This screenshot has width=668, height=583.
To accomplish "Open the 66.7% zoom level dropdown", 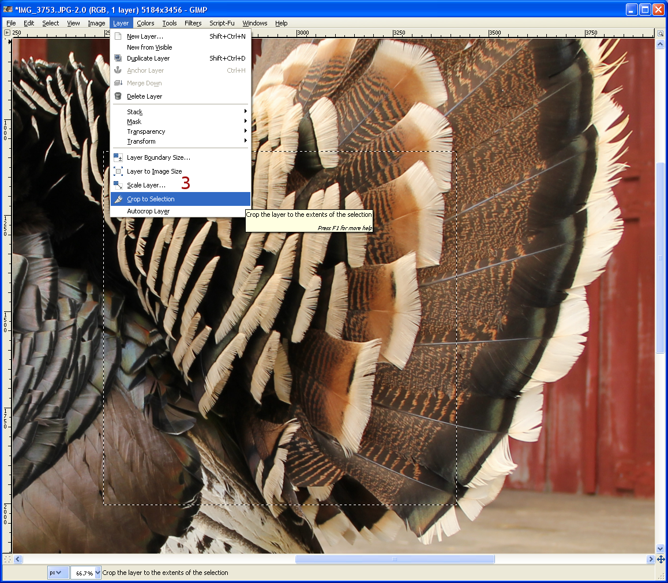I will click(x=85, y=572).
